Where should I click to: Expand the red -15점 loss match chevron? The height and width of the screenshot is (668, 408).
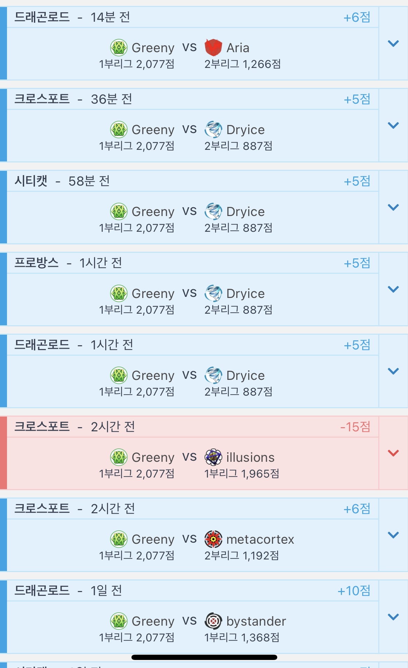(x=393, y=453)
